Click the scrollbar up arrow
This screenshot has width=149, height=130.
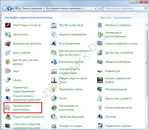tap(147, 25)
